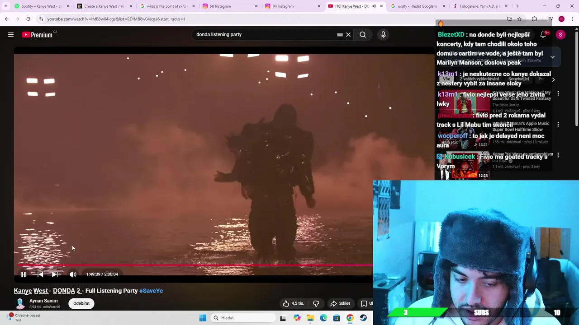Go to previous video in player controls
Screen dimensions: 579x325
[40, 274]
